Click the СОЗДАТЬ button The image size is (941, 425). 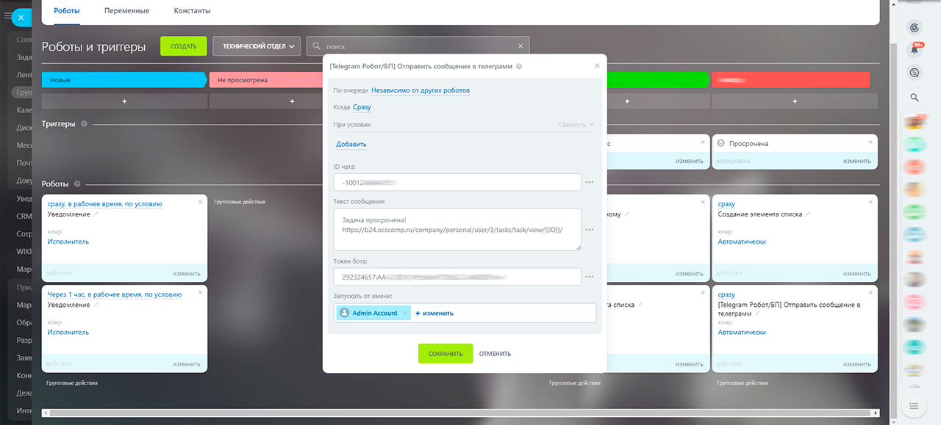click(184, 46)
